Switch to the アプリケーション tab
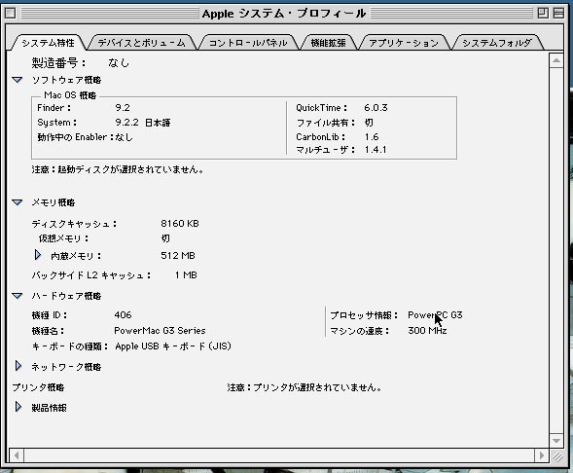The height and width of the screenshot is (473, 573). point(404,43)
